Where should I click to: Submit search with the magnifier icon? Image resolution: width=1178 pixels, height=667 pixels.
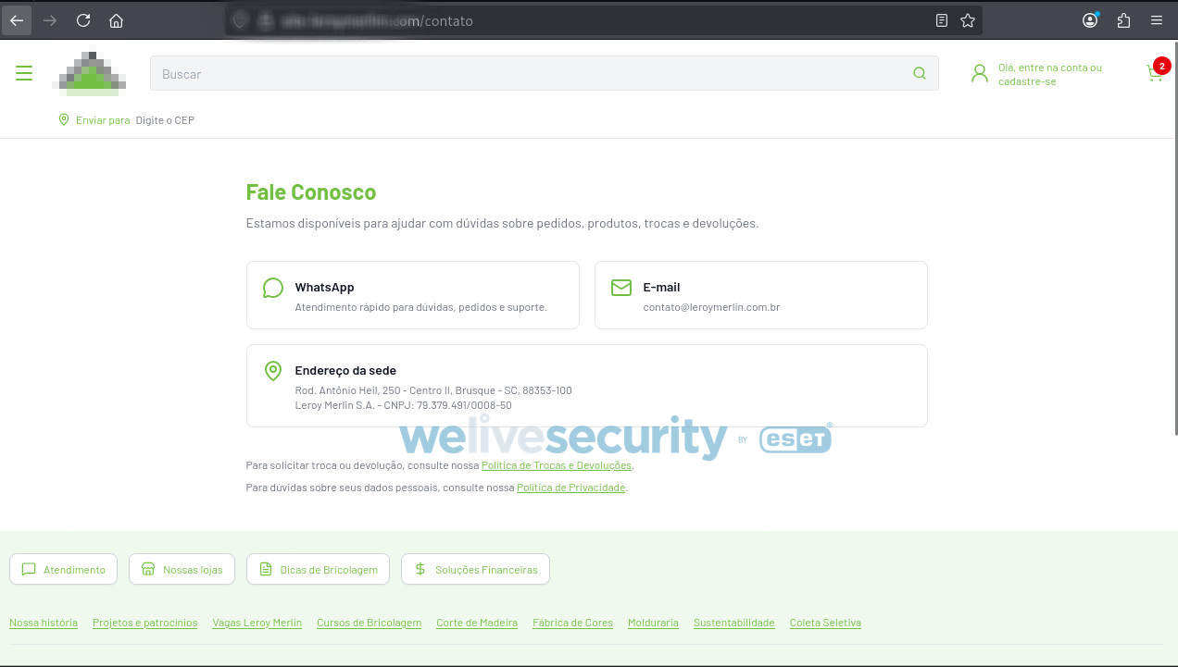click(919, 74)
